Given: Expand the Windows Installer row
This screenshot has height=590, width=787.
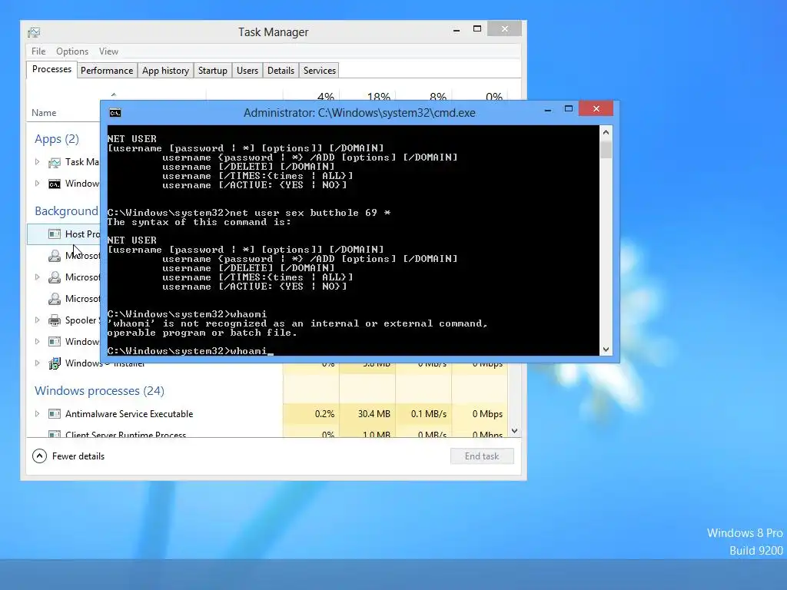Looking at the screenshot, I should pyautogui.click(x=37, y=363).
